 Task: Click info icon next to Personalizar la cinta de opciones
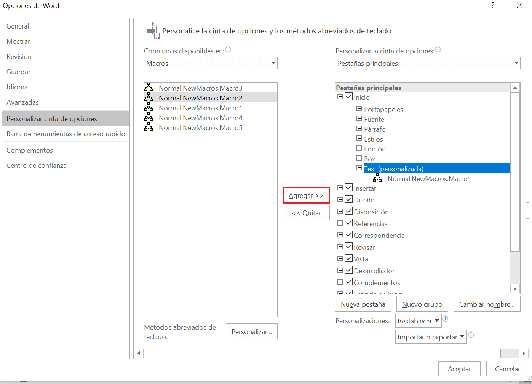(438, 49)
